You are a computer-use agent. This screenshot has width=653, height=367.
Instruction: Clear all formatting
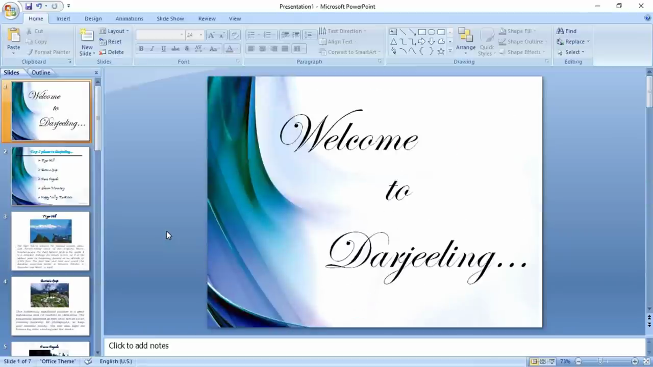tap(235, 35)
